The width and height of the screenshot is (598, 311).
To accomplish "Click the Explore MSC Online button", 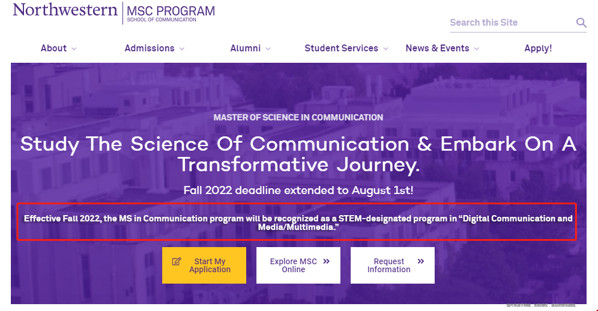I will click(298, 265).
